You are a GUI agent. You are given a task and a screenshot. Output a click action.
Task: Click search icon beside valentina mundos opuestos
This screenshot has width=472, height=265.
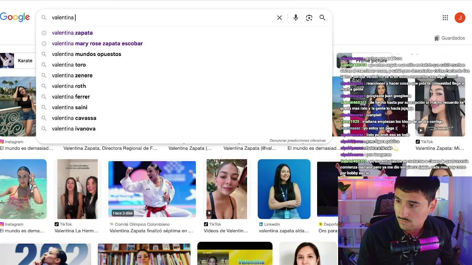[44, 54]
